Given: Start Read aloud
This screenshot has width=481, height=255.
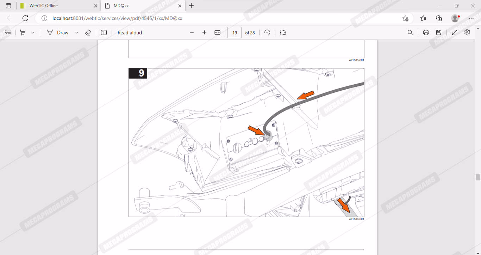Looking at the screenshot, I should click(x=130, y=32).
